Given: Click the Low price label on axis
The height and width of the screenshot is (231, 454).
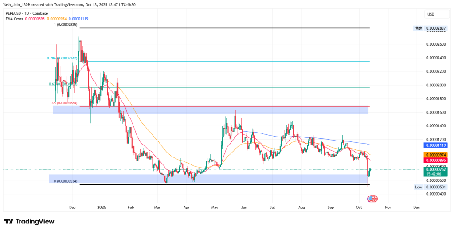Looking at the screenshot, I should click(418, 187).
